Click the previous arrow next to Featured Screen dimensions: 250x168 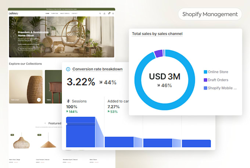tap(45, 123)
